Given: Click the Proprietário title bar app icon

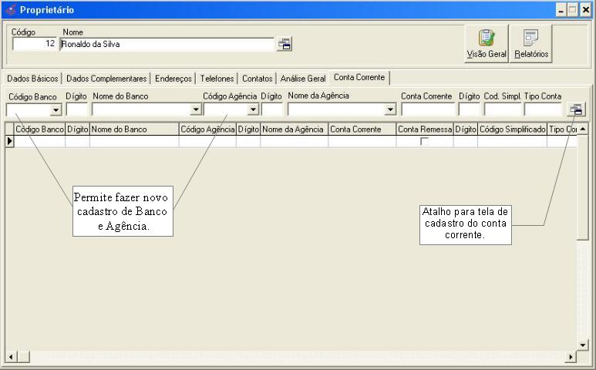Looking at the screenshot, I should pos(10,10).
